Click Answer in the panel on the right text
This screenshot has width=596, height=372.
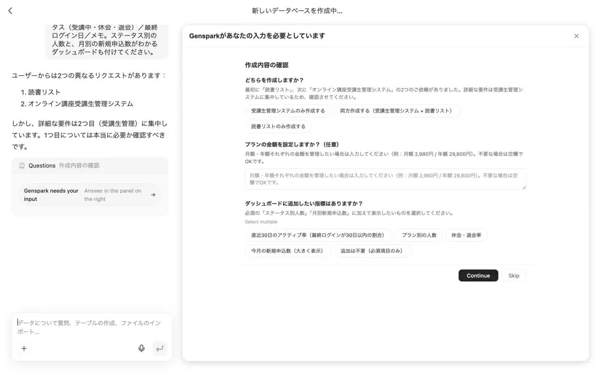[x=113, y=195]
